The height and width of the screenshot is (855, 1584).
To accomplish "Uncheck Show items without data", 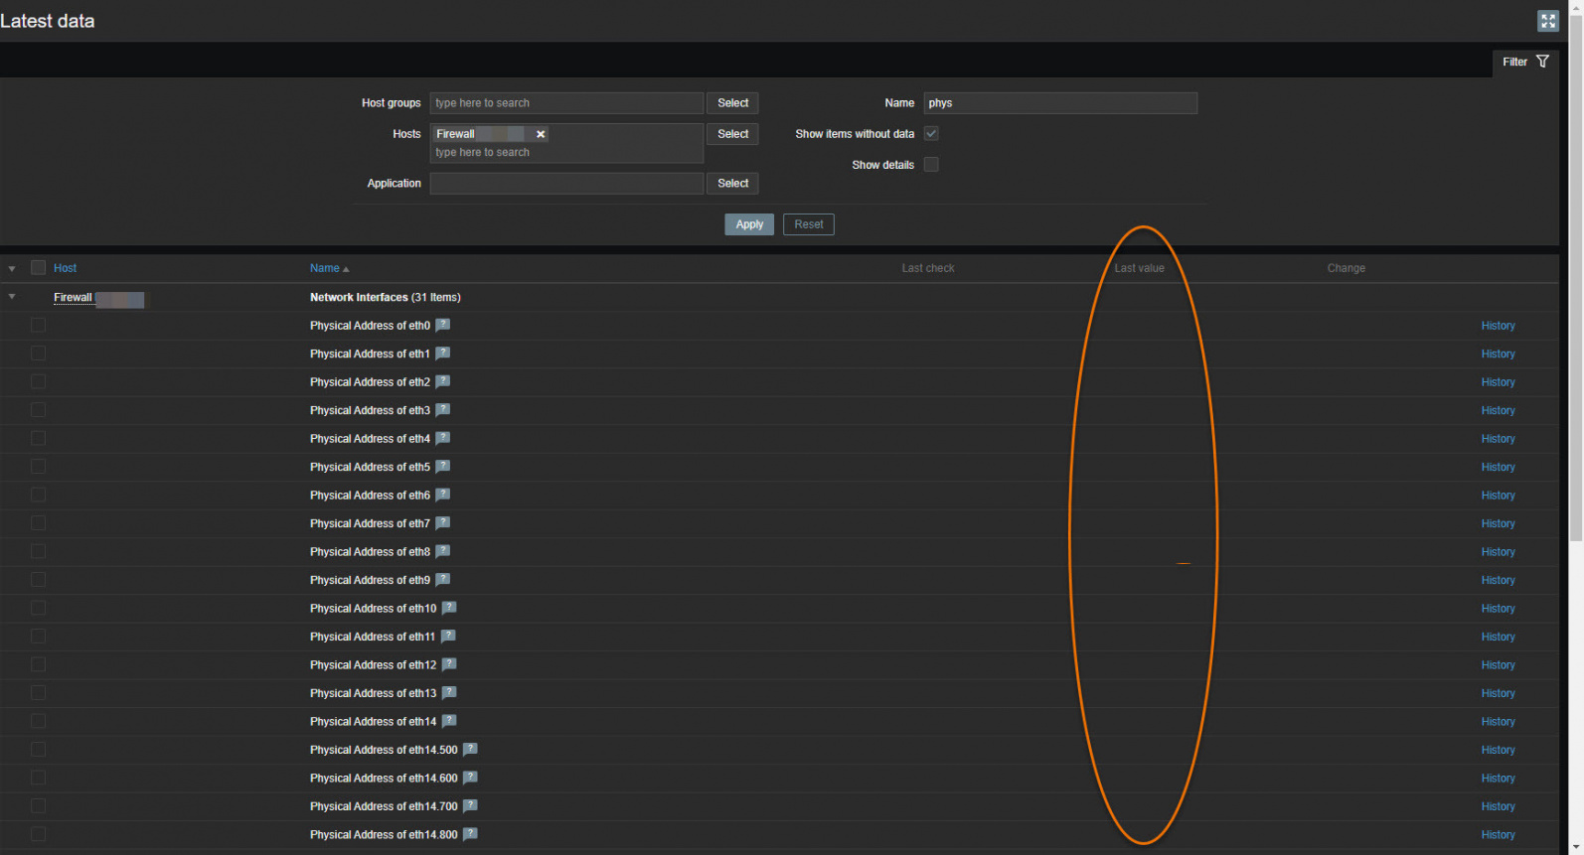I will [x=931, y=133].
